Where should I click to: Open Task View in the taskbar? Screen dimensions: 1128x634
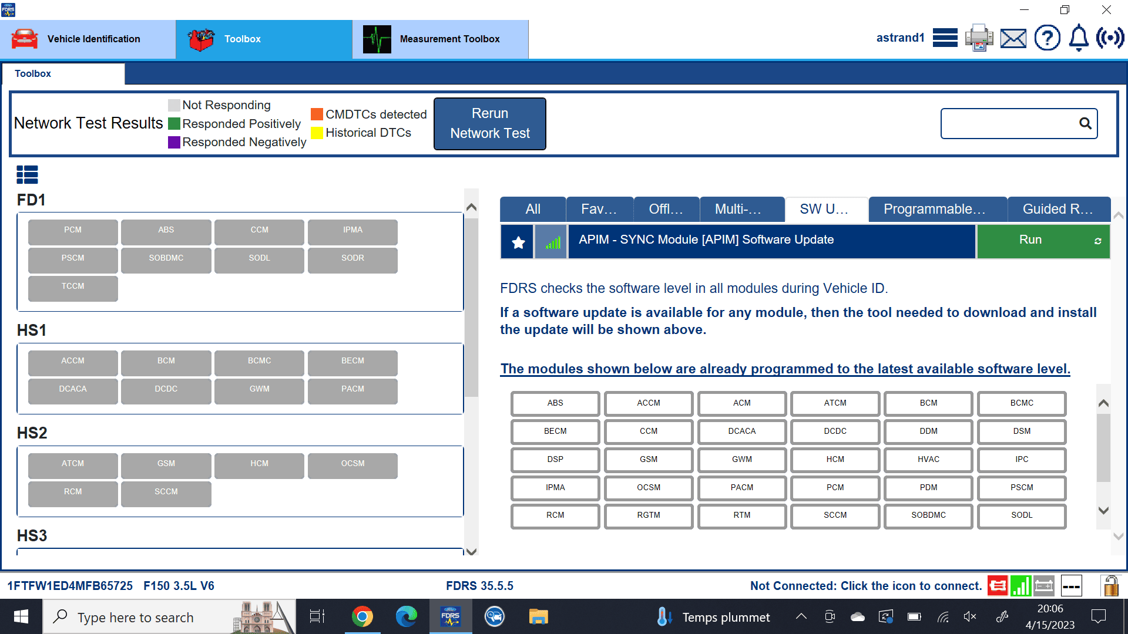tap(317, 616)
